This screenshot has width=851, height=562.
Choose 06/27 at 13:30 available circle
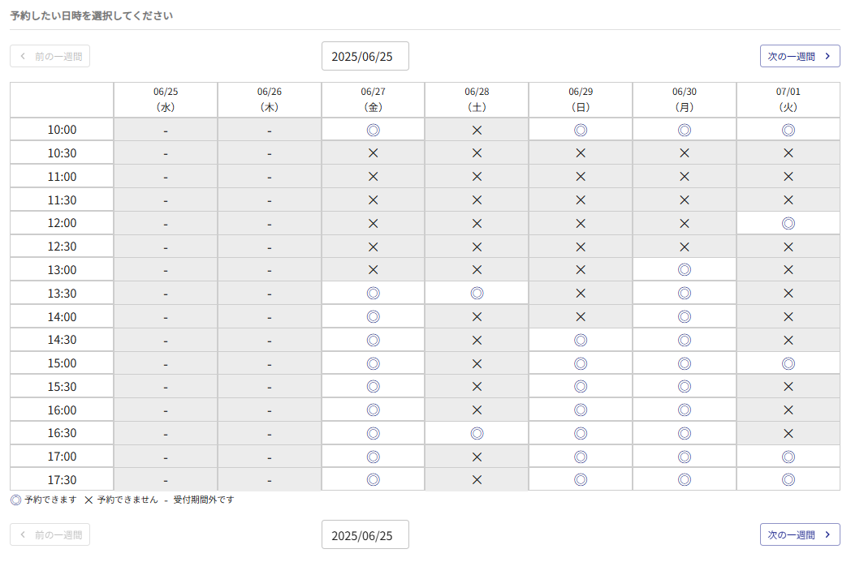pos(373,293)
